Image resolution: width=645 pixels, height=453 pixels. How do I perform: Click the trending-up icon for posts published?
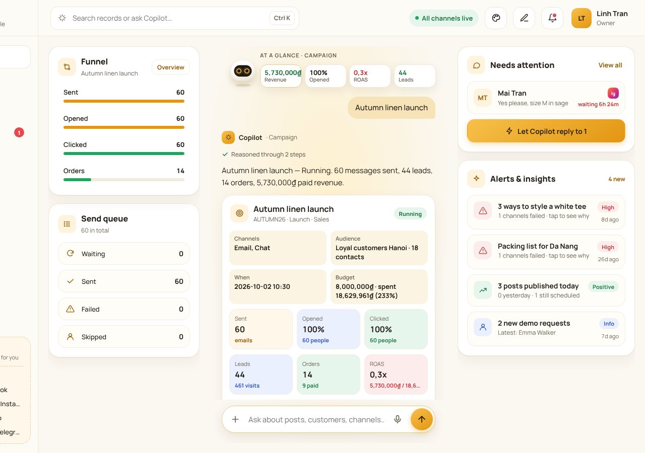tap(483, 290)
